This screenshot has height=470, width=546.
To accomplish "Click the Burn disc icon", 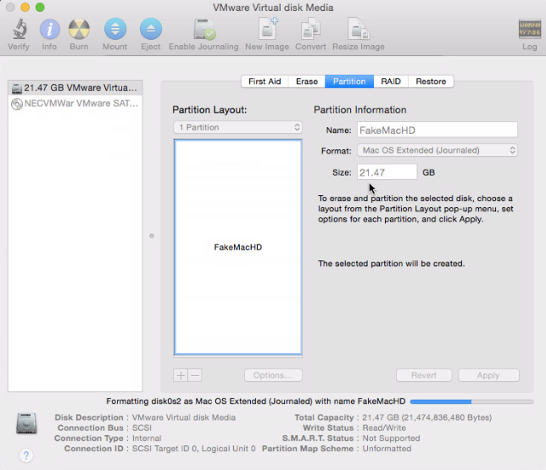I will [x=79, y=29].
